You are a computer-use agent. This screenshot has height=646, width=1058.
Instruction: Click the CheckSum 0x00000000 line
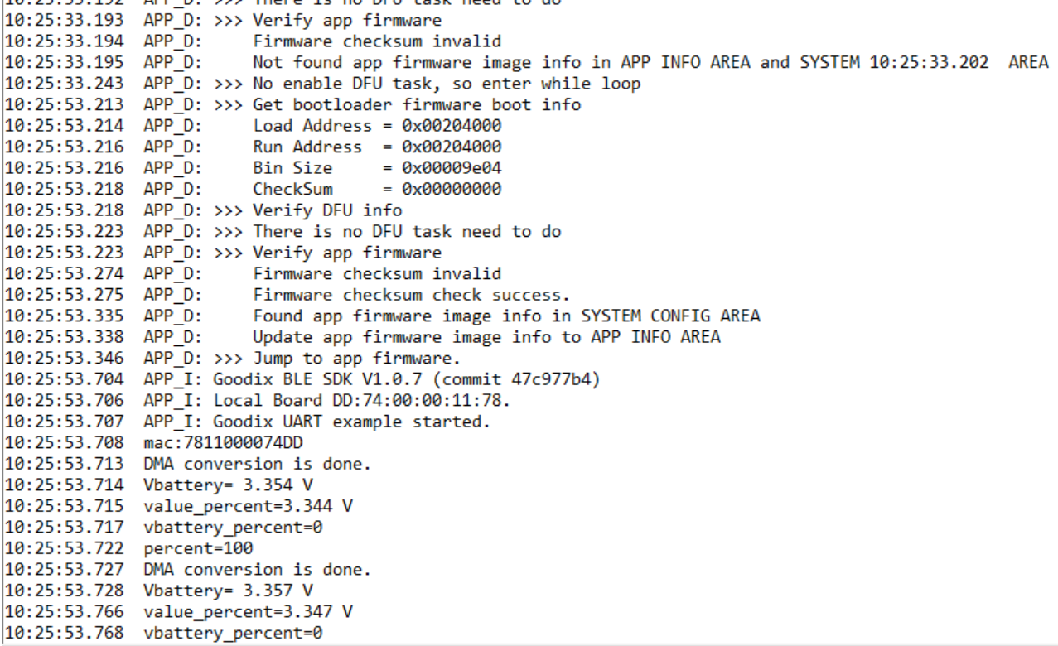[377, 190]
